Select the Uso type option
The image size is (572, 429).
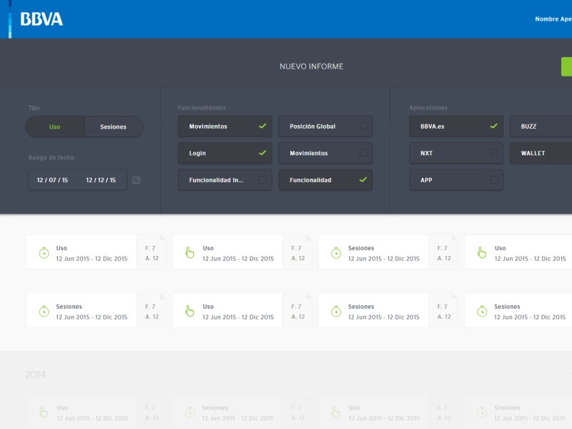[x=55, y=127]
